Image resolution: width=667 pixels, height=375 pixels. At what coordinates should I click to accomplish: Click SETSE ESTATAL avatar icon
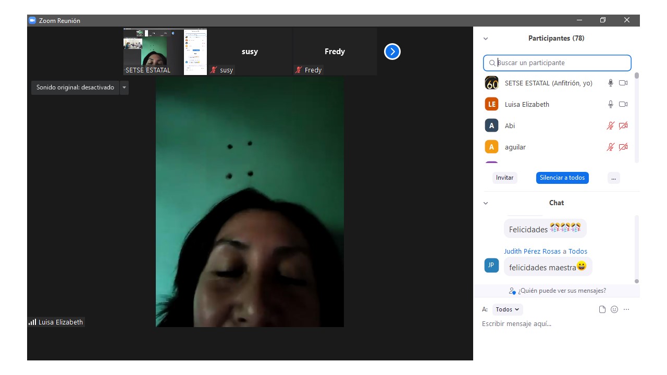pos(491,83)
